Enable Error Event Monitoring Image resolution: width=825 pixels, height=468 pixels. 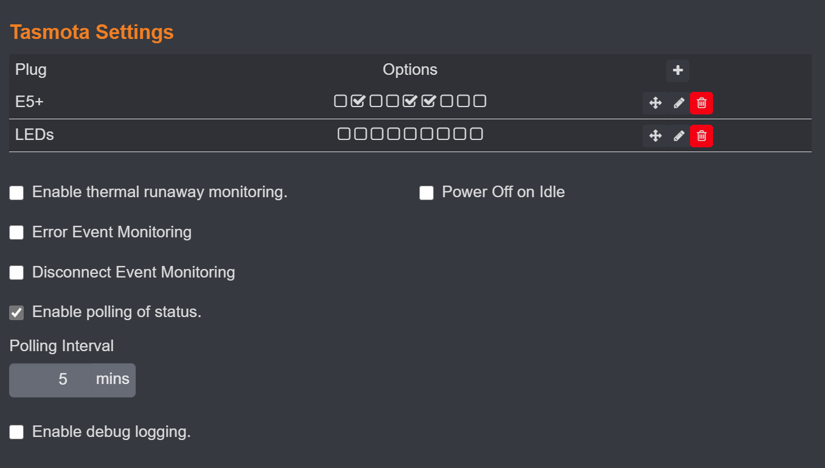click(x=16, y=232)
